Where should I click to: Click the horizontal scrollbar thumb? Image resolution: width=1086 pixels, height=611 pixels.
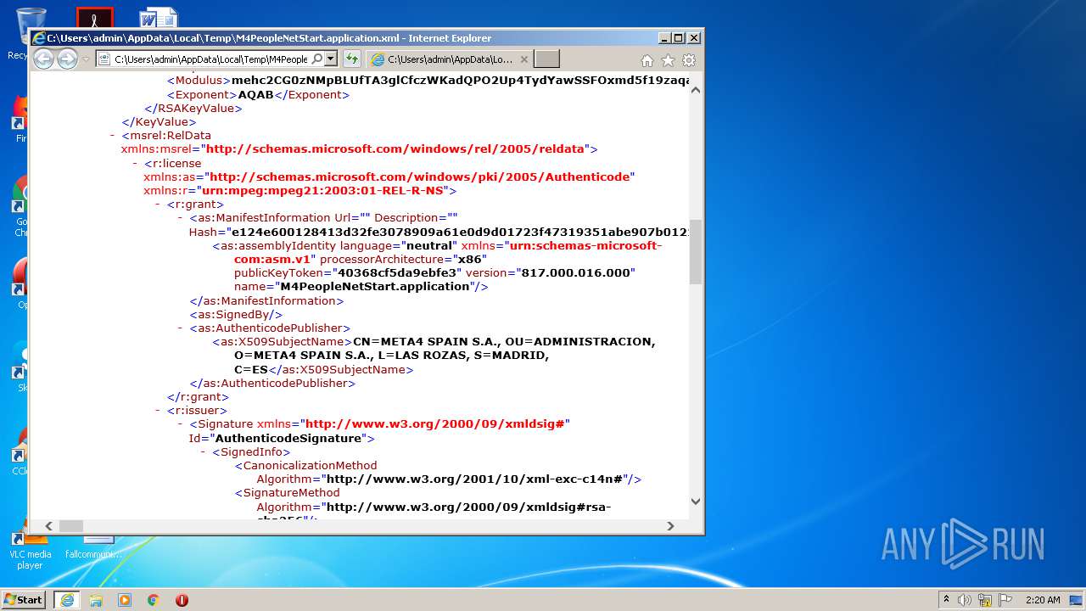click(x=71, y=526)
